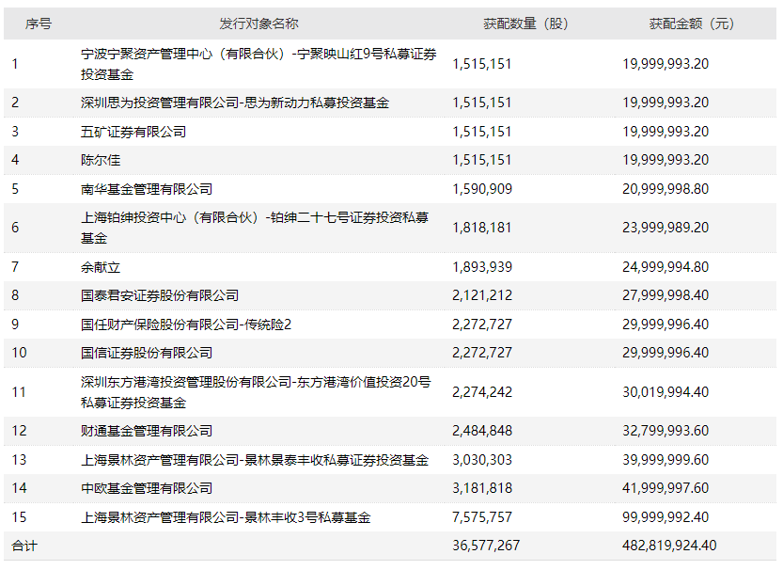Click amount 23,999,989.20 for 上海铂绅
783x570 pixels.
(666, 228)
